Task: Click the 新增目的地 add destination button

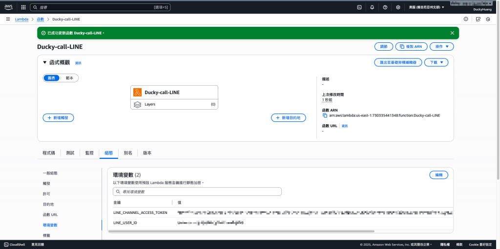Action: tap(289, 118)
